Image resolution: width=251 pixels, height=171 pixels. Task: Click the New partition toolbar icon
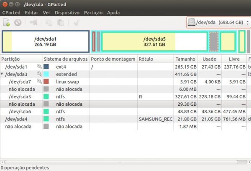coord(7,23)
